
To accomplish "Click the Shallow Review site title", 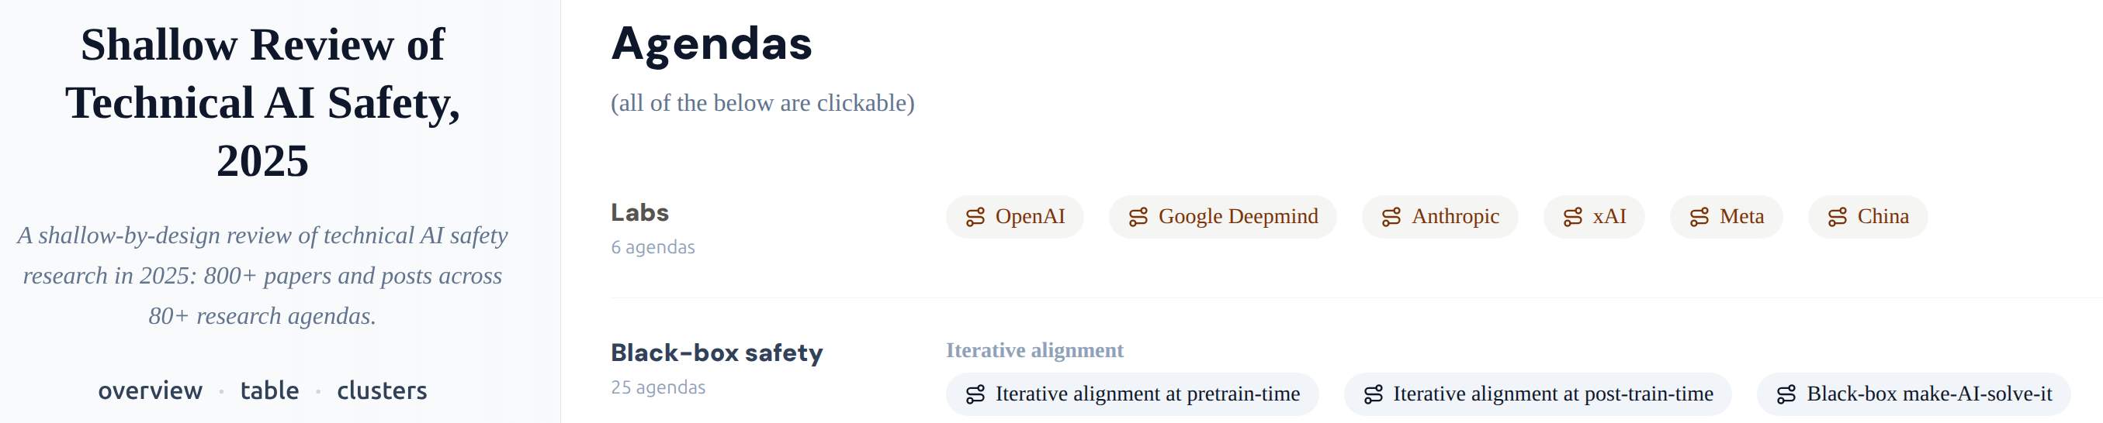I will pos(262,102).
